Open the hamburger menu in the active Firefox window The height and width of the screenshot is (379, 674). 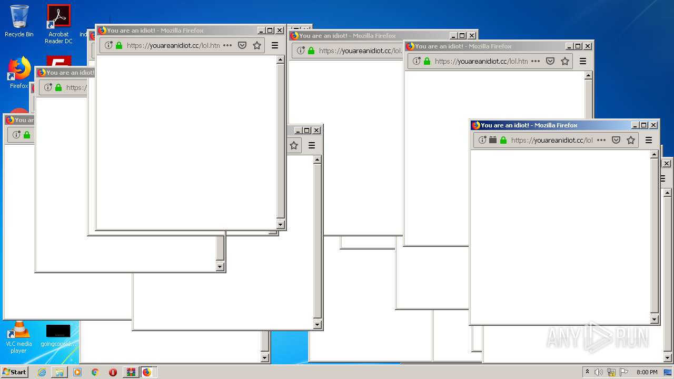point(649,140)
